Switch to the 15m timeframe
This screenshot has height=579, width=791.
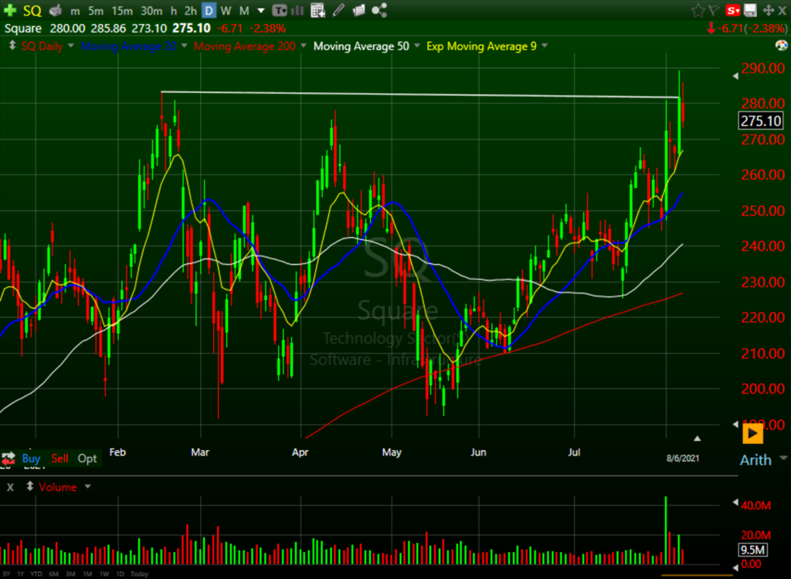coord(122,11)
